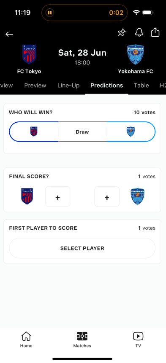Tap the back arrow icon
This screenshot has height=363, width=166.
point(9,34)
